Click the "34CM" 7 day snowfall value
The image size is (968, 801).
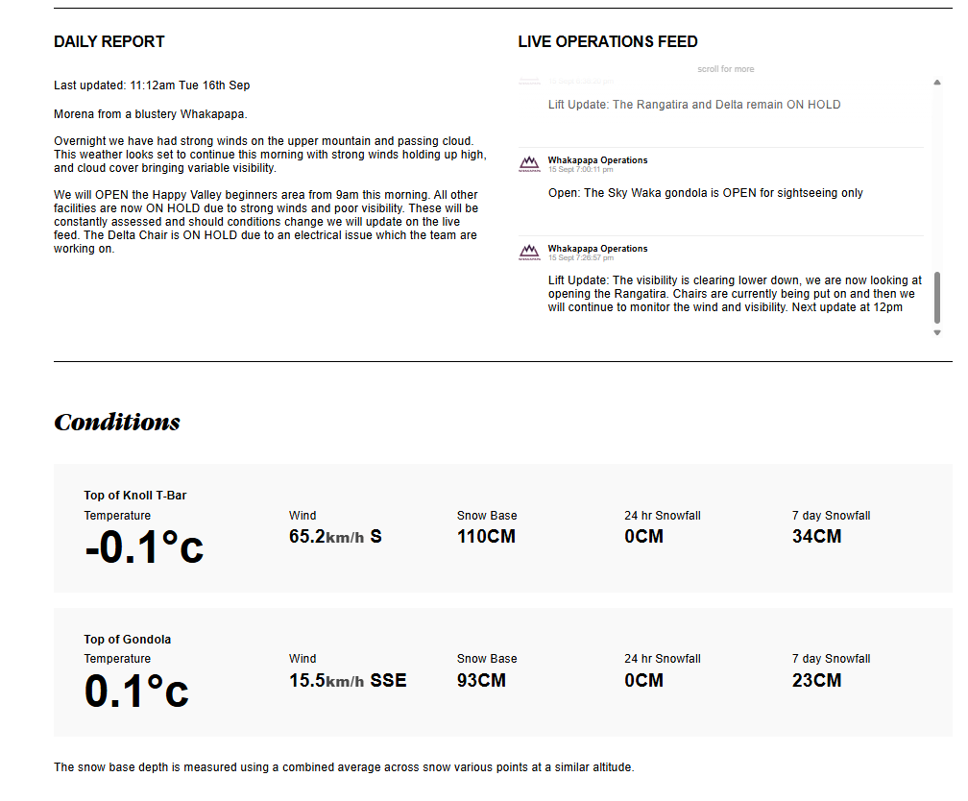pyautogui.click(x=816, y=537)
